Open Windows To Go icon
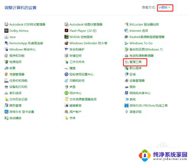This screenshot has width=191, height=163. pos(126,43)
